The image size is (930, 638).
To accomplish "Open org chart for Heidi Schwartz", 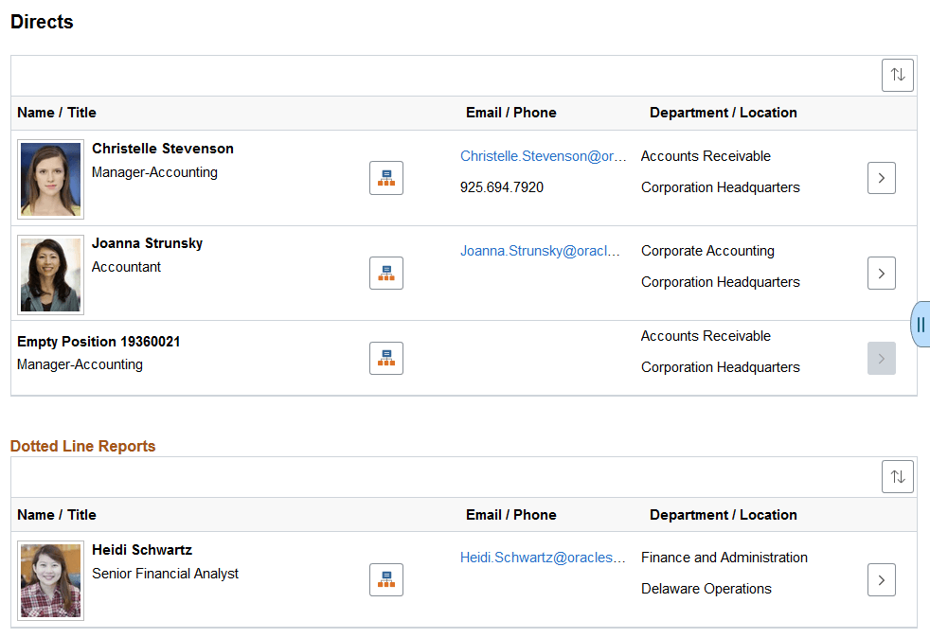I will point(385,579).
